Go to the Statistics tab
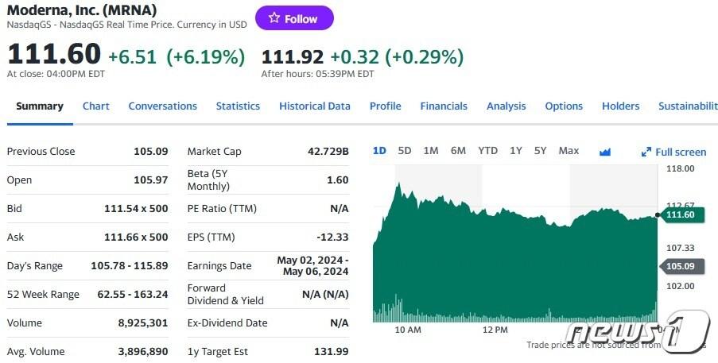718x363 pixels. [x=238, y=106]
